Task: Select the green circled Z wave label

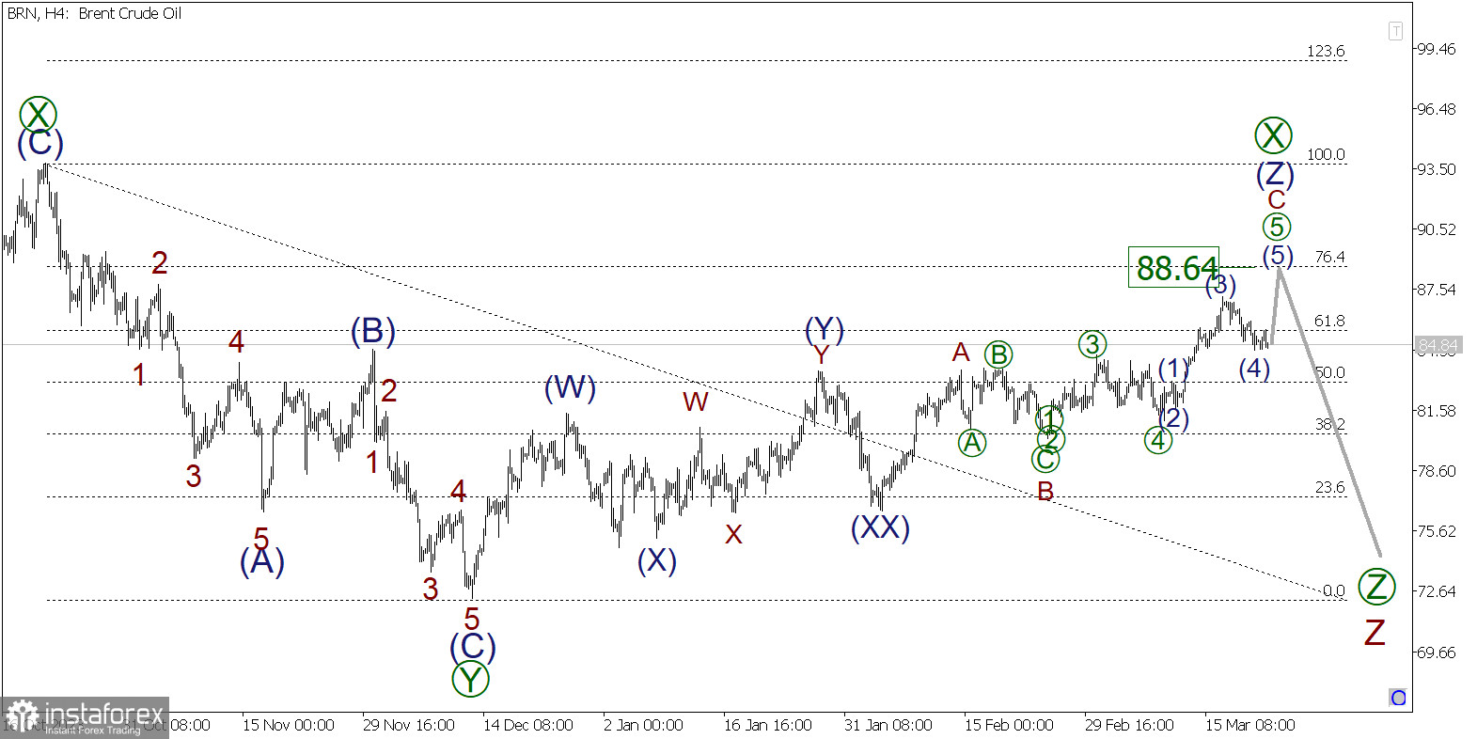Action: [x=1376, y=588]
